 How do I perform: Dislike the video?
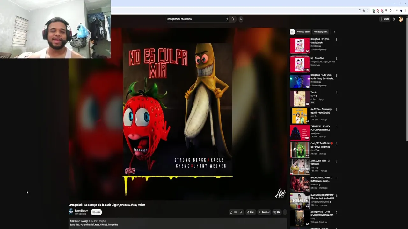point(241,212)
